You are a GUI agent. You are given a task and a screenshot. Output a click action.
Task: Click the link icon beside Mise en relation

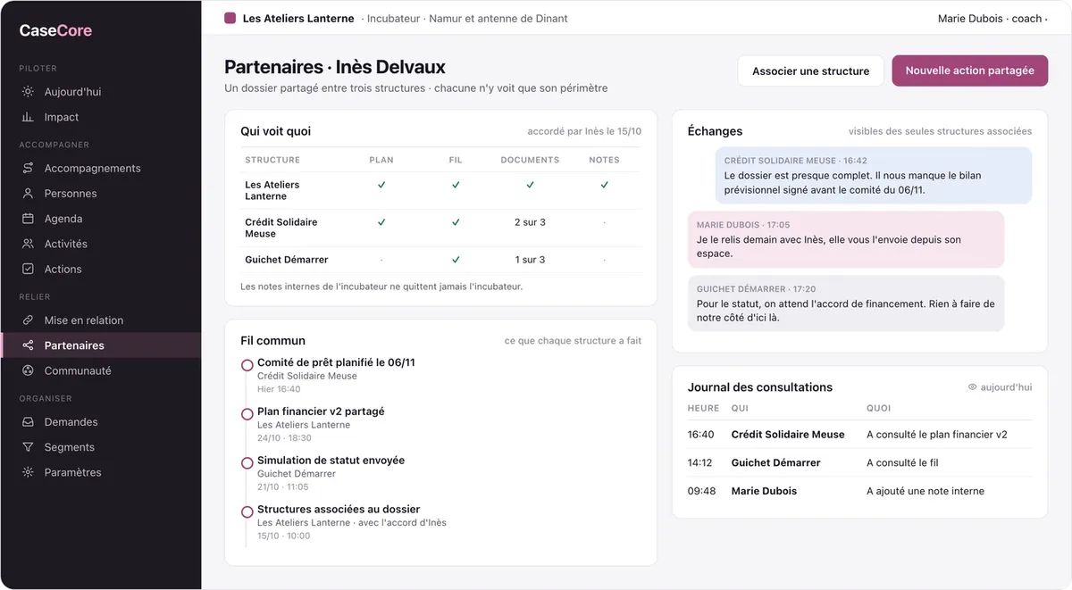tap(28, 320)
